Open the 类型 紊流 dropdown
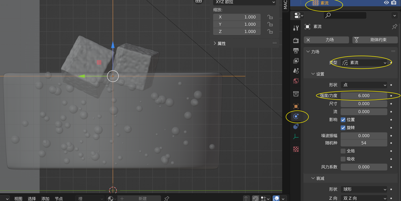Image resolution: width=401 pixels, height=201 pixels. [x=364, y=63]
